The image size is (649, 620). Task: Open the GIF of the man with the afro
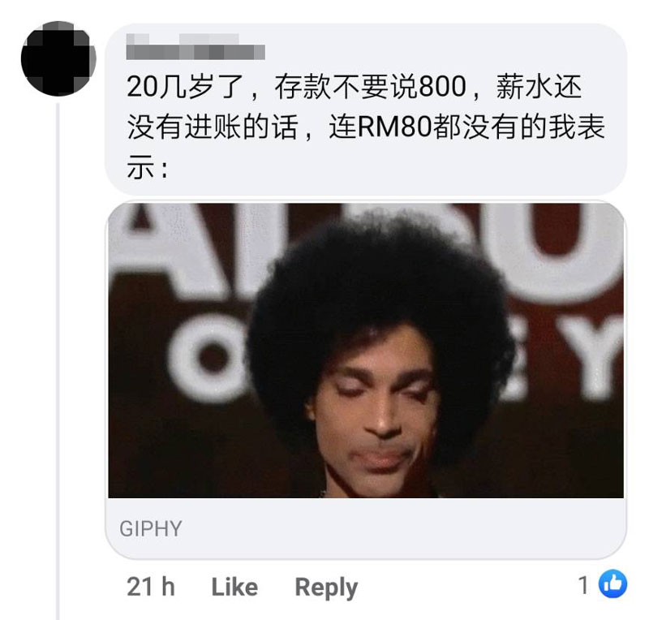[366, 351]
